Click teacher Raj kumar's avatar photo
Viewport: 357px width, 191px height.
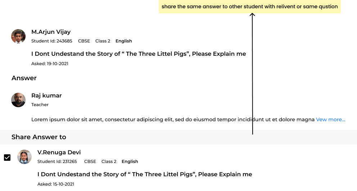(18, 100)
